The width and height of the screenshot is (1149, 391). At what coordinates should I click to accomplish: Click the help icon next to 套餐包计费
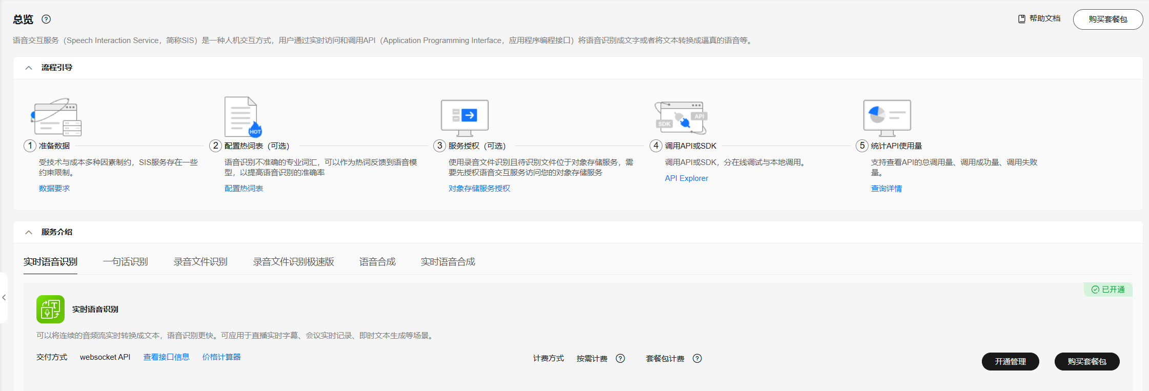click(x=697, y=359)
